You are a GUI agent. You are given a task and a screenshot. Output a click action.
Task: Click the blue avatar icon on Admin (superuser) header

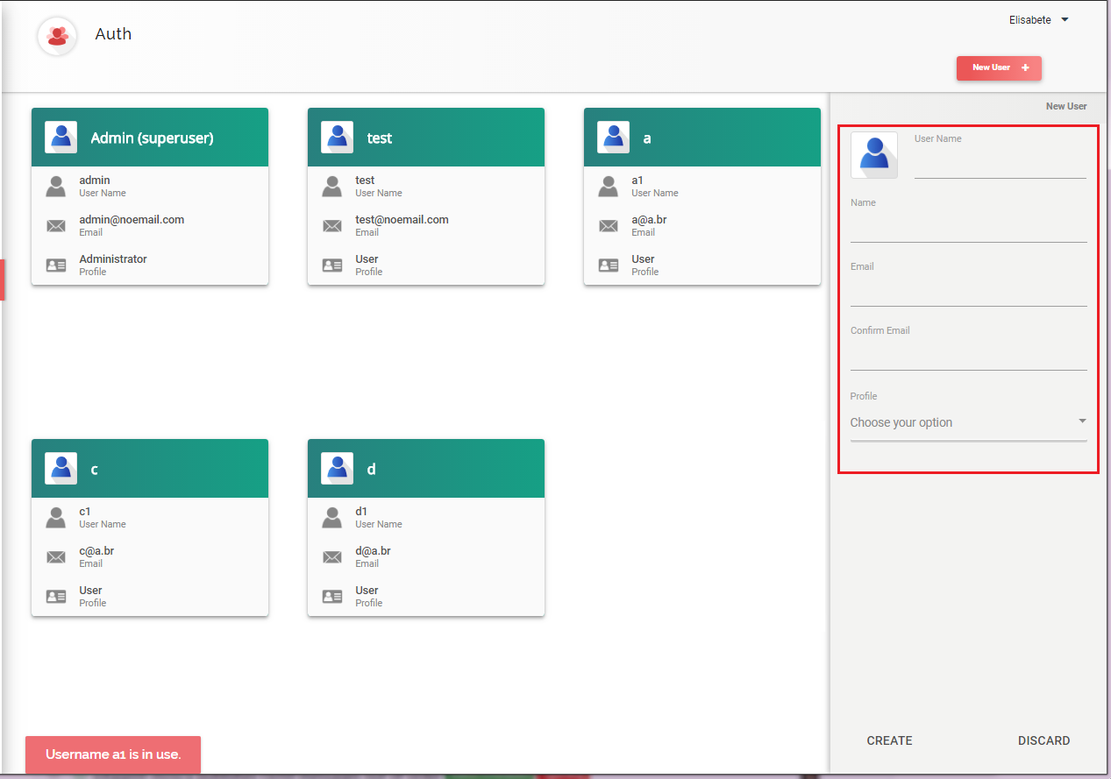click(x=61, y=137)
